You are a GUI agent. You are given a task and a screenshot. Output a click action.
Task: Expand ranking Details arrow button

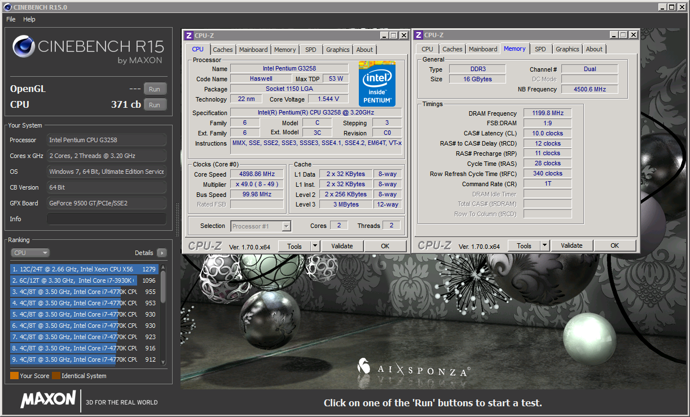pyautogui.click(x=162, y=253)
